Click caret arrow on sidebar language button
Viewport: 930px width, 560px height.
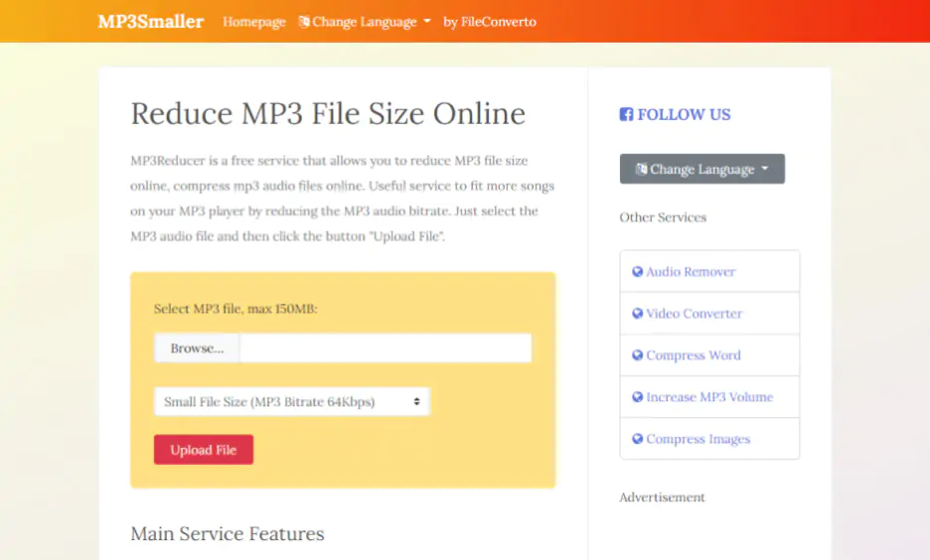click(x=764, y=169)
